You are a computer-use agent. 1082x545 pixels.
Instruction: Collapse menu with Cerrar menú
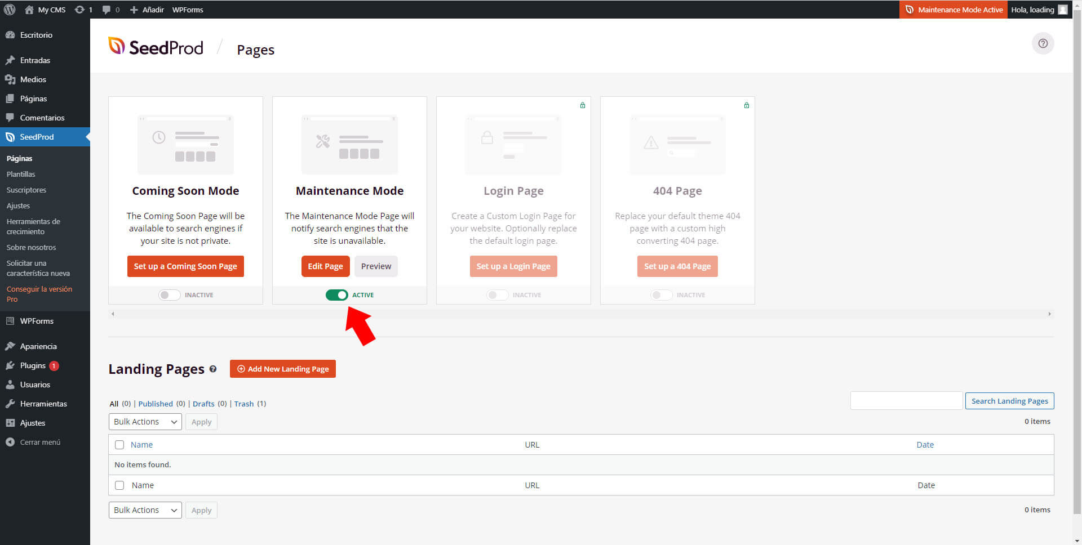(45, 442)
